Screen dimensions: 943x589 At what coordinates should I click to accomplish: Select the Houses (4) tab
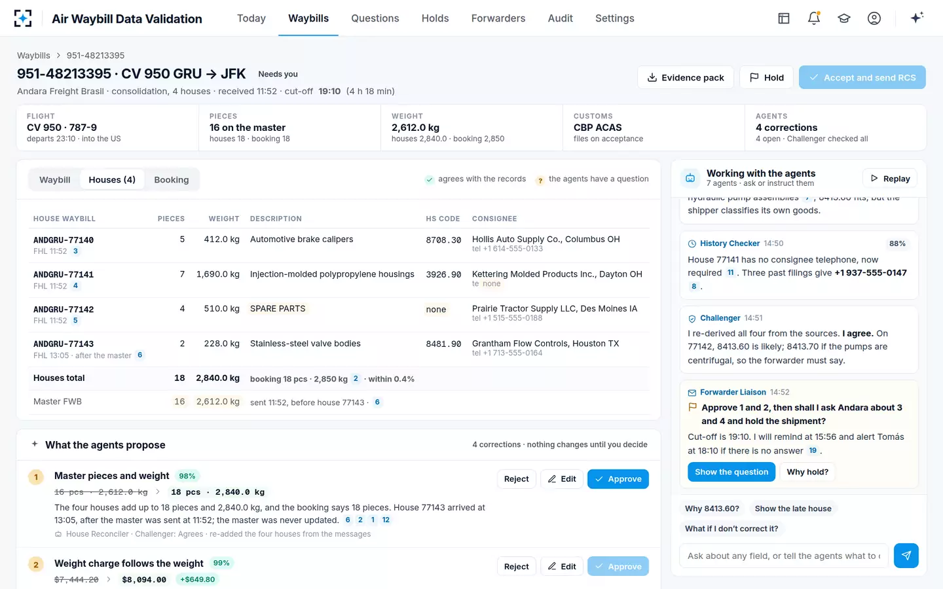112,179
